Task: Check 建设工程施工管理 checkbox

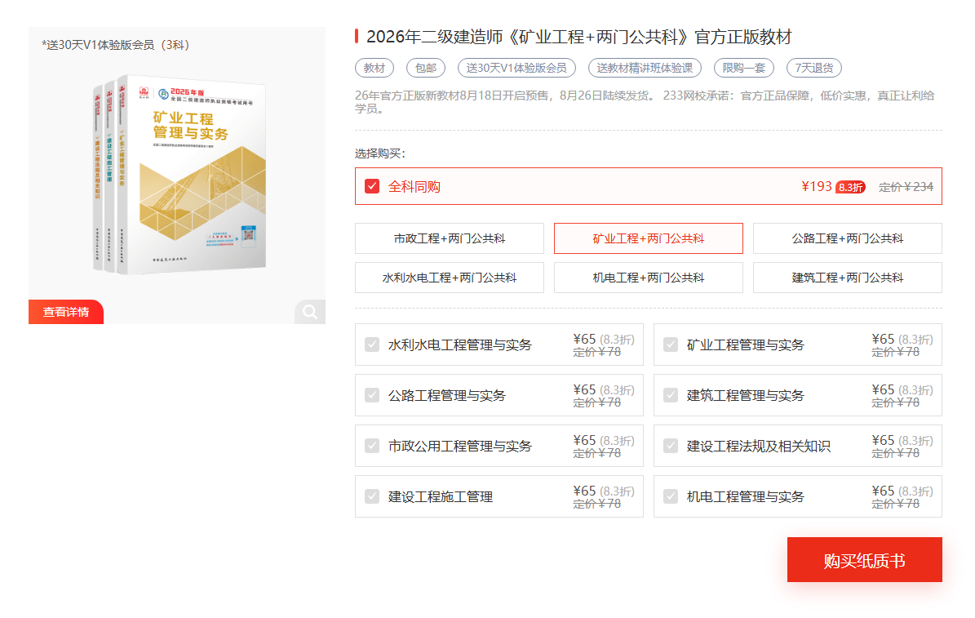Action: 372,496
